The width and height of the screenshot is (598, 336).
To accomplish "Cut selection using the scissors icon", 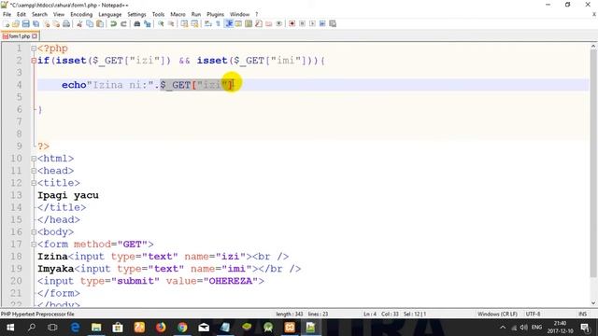I will [79, 23].
